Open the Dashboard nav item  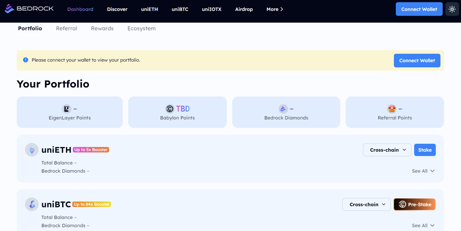tap(80, 9)
